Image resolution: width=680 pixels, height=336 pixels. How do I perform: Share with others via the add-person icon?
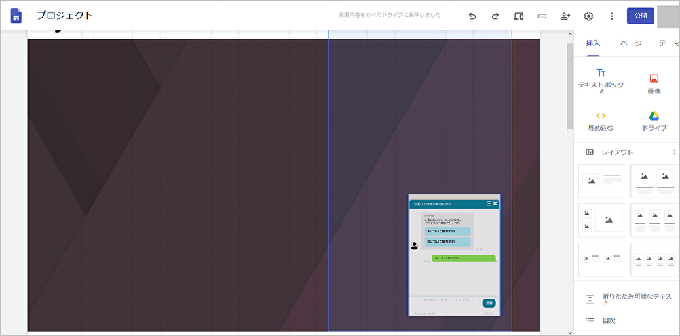(x=565, y=16)
